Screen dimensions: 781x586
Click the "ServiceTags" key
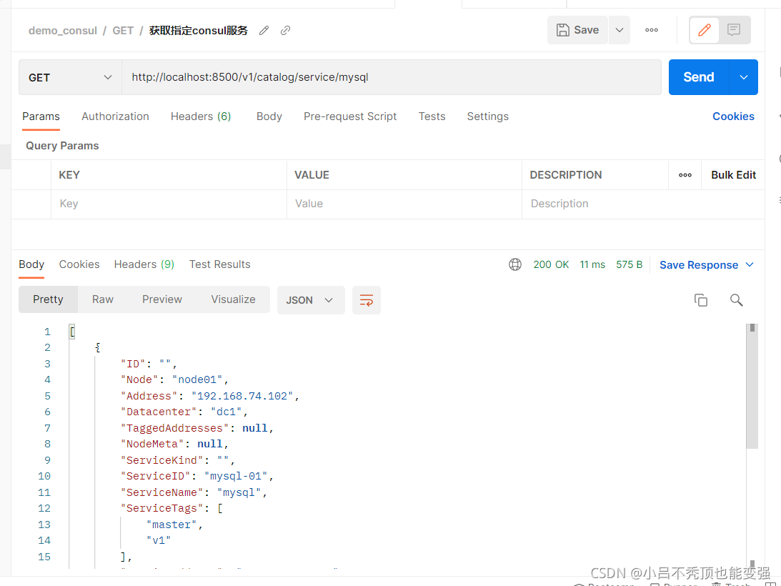click(162, 508)
